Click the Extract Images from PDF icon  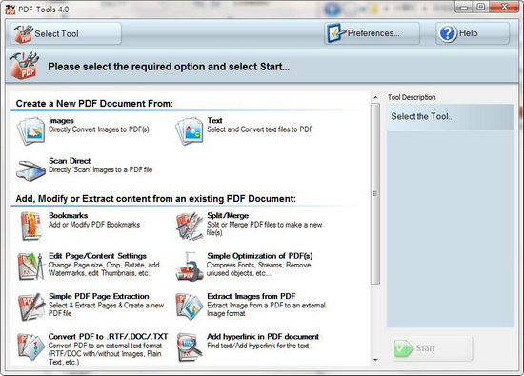click(190, 307)
